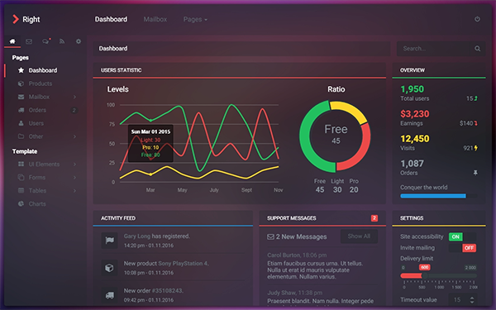
Task: Click the search magnifier icon
Action: click(x=477, y=49)
